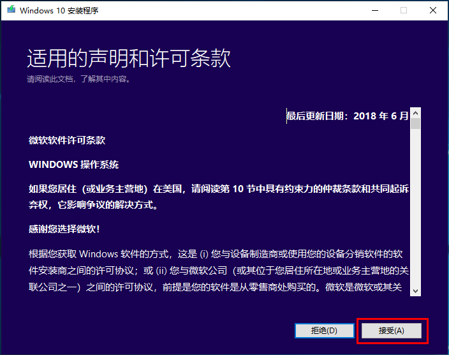The width and height of the screenshot is (449, 355).
Task: Click the license text scrollbar thumb
Action: [x=415, y=124]
